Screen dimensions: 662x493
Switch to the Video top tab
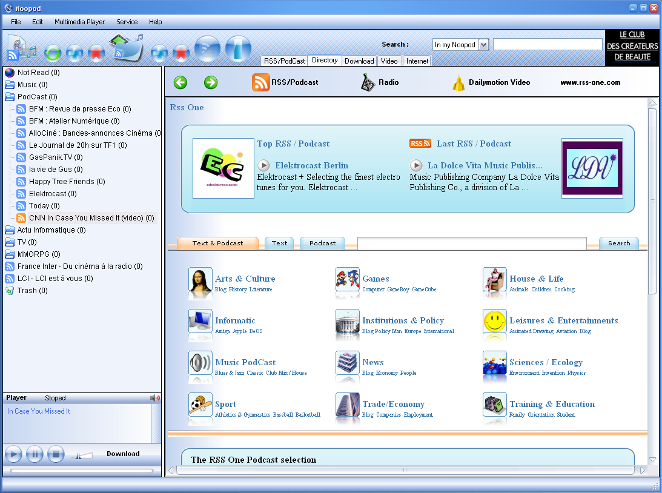tap(389, 61)
